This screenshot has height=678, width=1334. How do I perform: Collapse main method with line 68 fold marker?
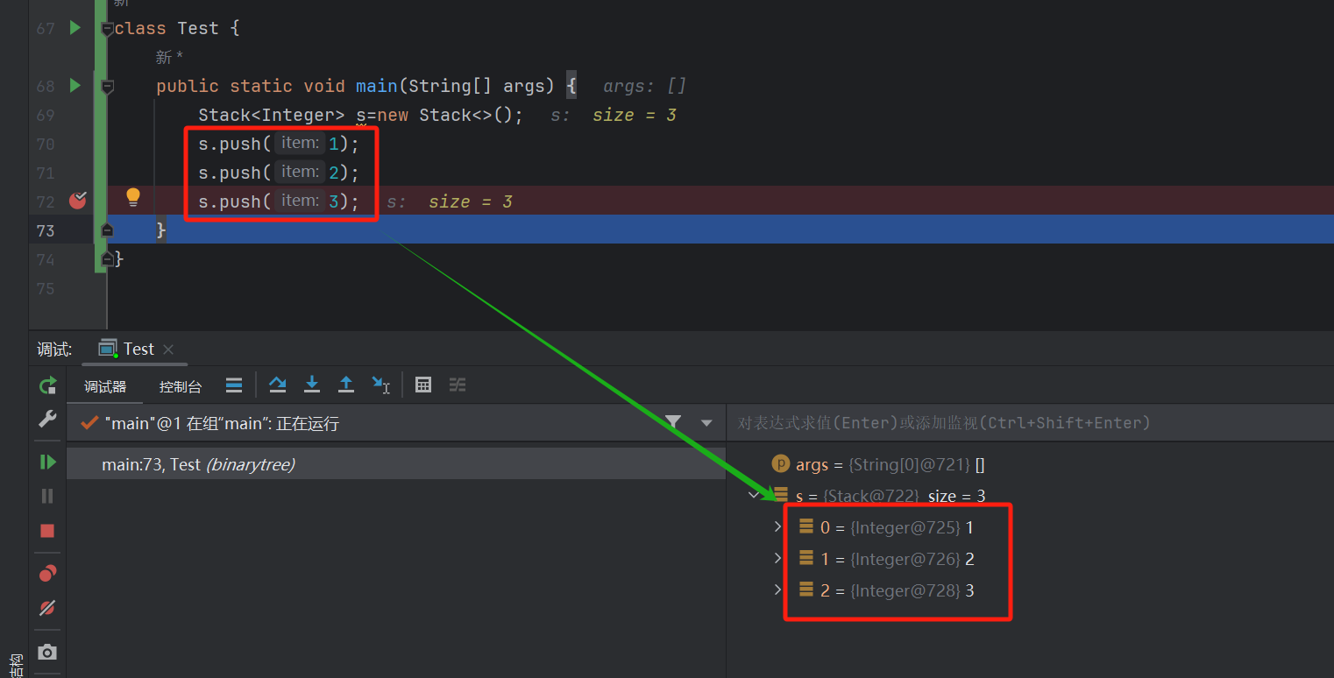coord(107,86)
